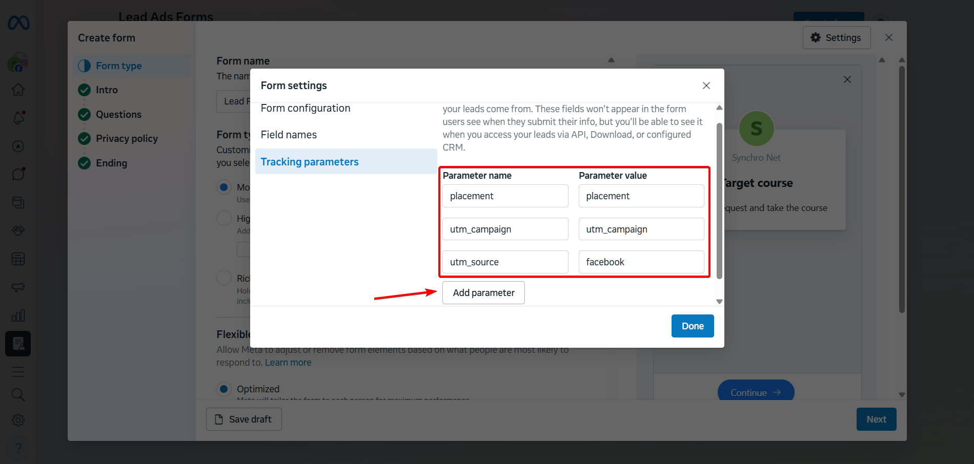Click the megaphone ads icon
Screen dimensions: 974x464
(18, 287)
